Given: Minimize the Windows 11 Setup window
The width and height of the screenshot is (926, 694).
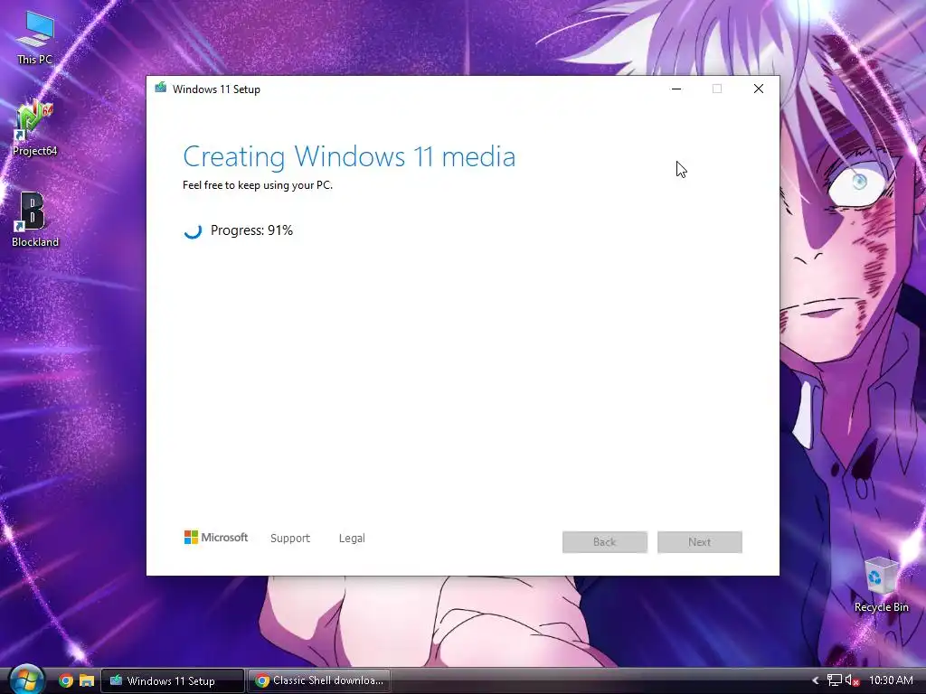Looking at the screenshot, I should [x=676, y=89].
